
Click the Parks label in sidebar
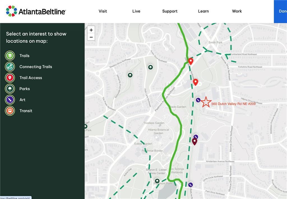(25, 89)
